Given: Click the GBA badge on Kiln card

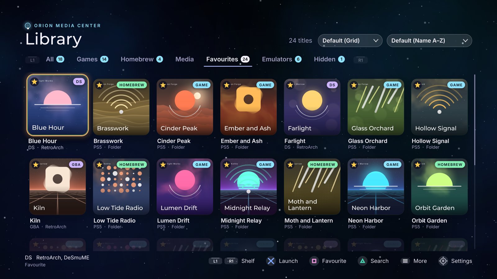Looking at the screenshot, I should [76, 165].
